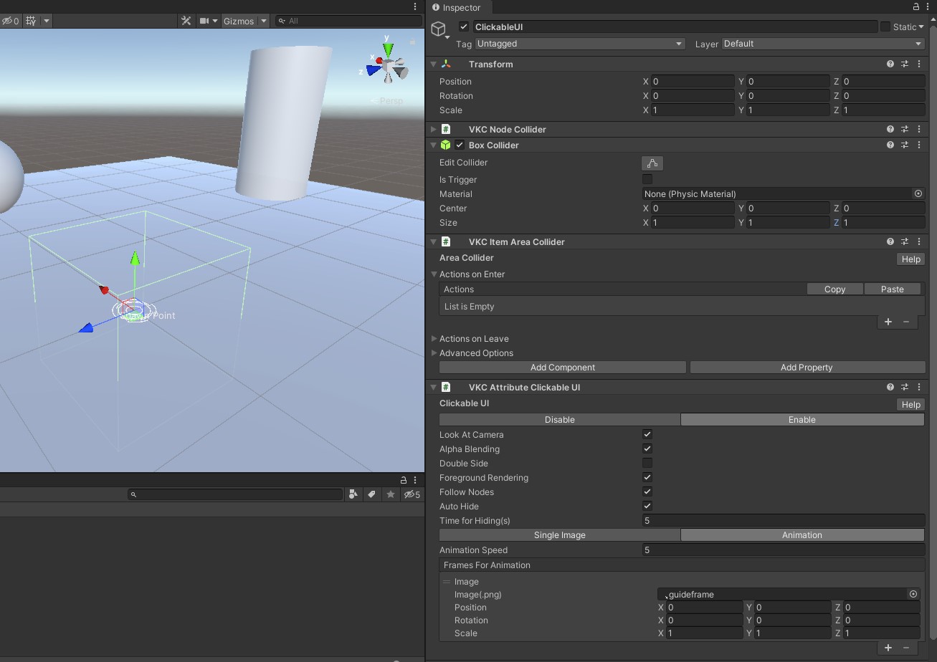The image size is (937, 662).
Task: Click the Add Component button
Action: tap(562, 368)
